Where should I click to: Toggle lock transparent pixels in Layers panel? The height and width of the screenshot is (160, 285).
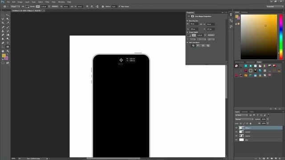(240, 124)
